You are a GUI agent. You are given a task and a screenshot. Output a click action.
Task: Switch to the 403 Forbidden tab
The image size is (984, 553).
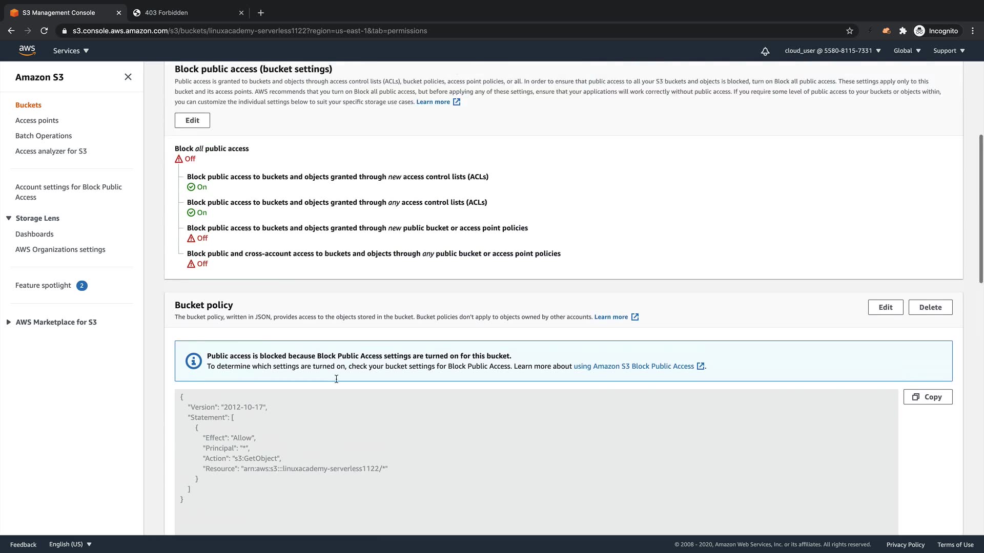click(x=184, y=13)
